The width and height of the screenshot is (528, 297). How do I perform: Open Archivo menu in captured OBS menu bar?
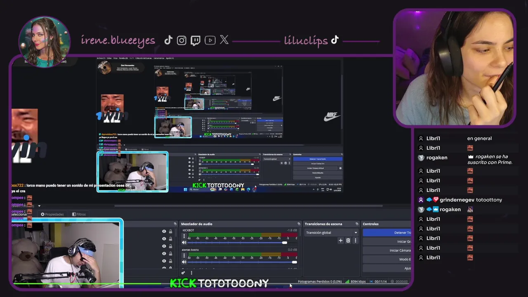tap(101, 58)
